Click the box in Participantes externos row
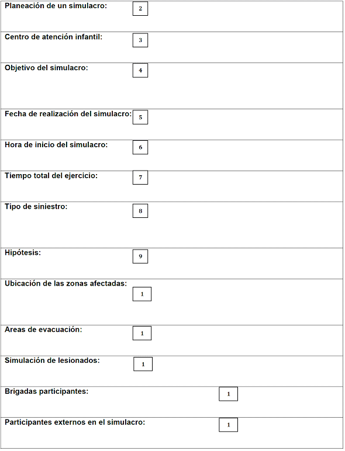The width and height of the screenshot is (345, 451). pos(229,425)
